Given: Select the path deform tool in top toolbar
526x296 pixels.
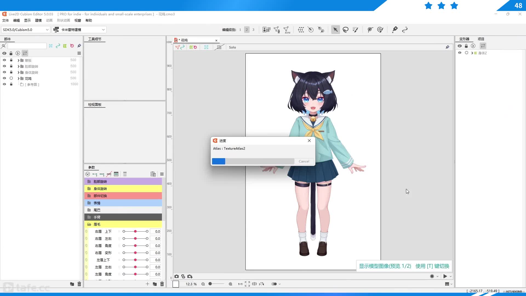Looking at the screenshot, I should pos(405,30).
